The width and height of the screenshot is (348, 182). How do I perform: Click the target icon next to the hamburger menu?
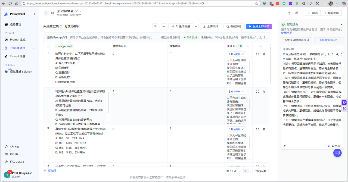point(52,13)
